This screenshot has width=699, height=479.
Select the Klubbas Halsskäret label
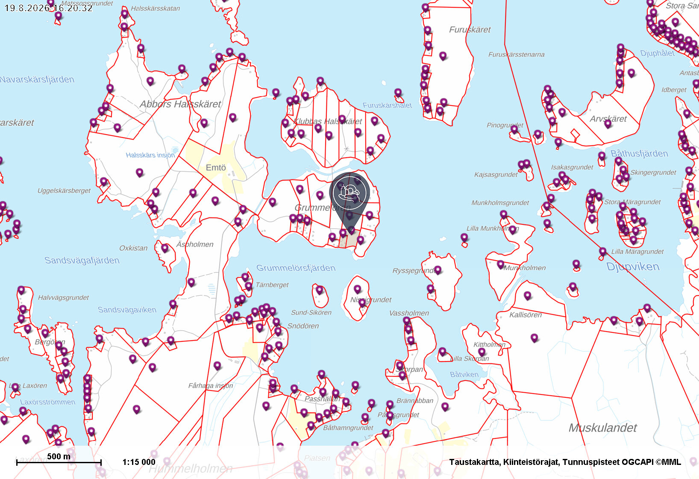328,121
